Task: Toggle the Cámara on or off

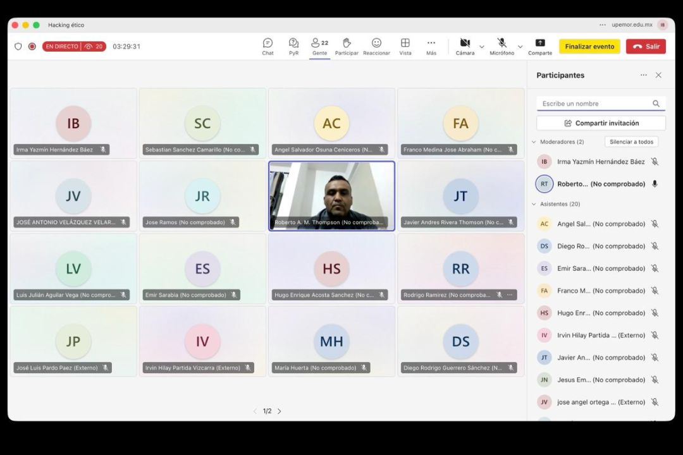Action: point(465,46)
